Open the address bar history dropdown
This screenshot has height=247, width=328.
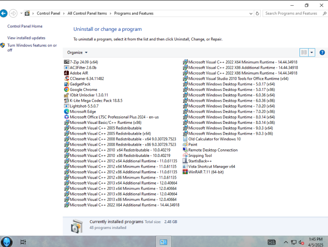coord(251,13)
